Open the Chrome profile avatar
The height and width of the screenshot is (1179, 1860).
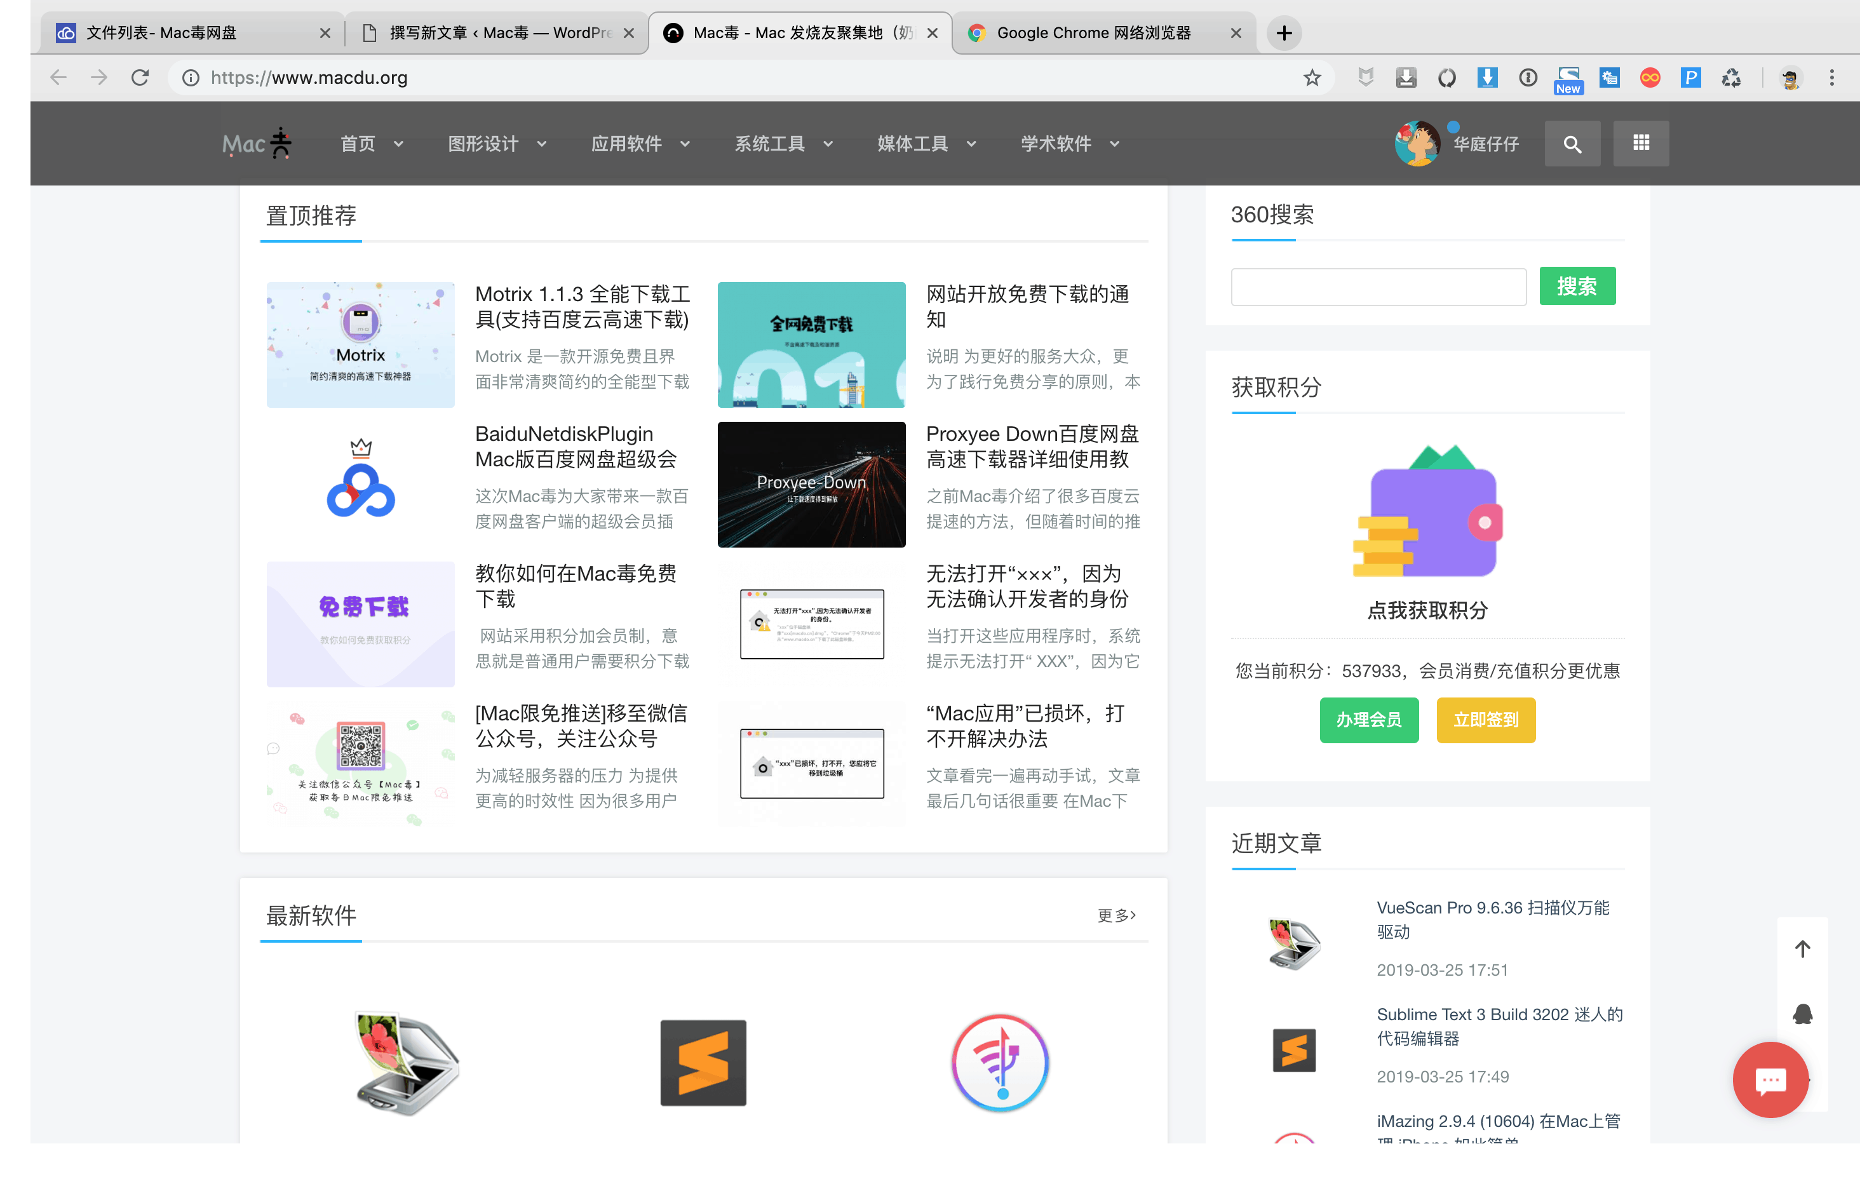point(1791,77)
